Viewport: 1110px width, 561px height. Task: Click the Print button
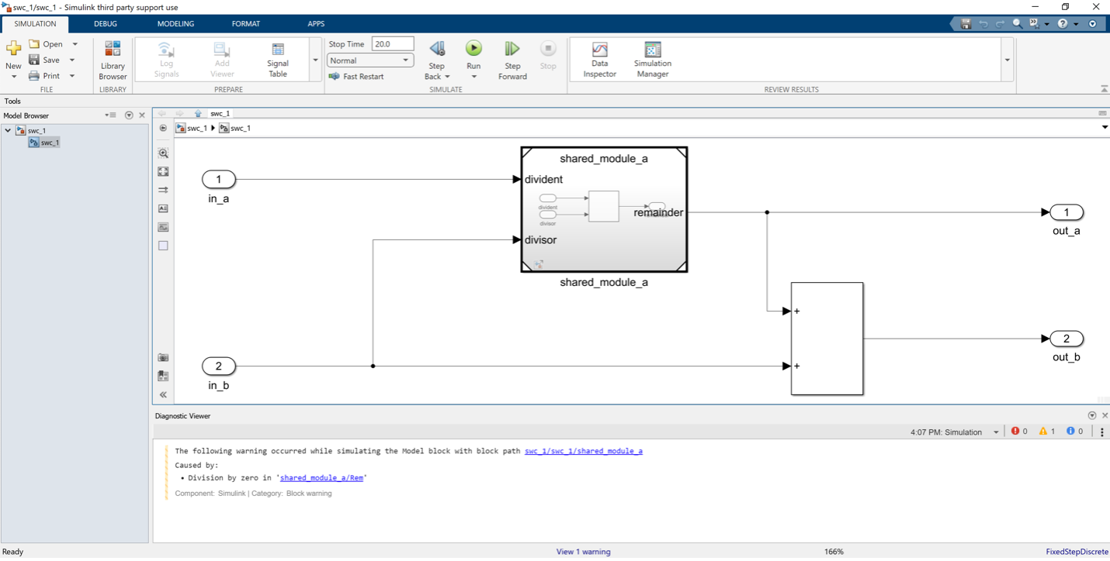click(44, 76)
